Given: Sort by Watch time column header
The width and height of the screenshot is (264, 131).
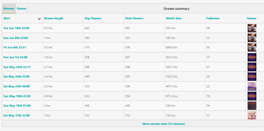Looking at the screenshot, I should pos(174,18).
